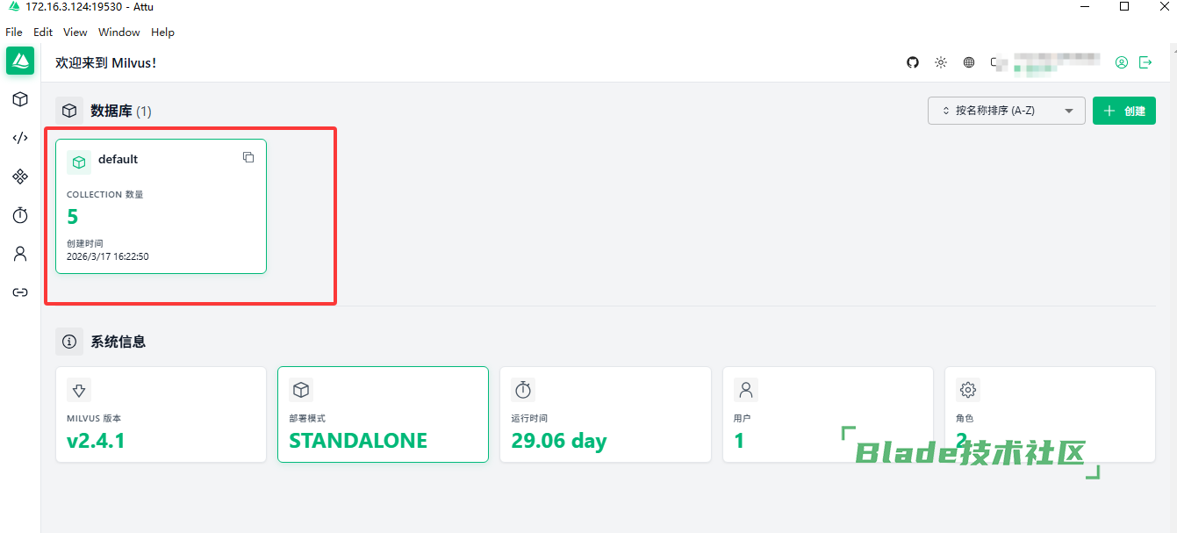Open the GitHub icon in the header
The image size is (1177, 533).
tap(913, 62)
